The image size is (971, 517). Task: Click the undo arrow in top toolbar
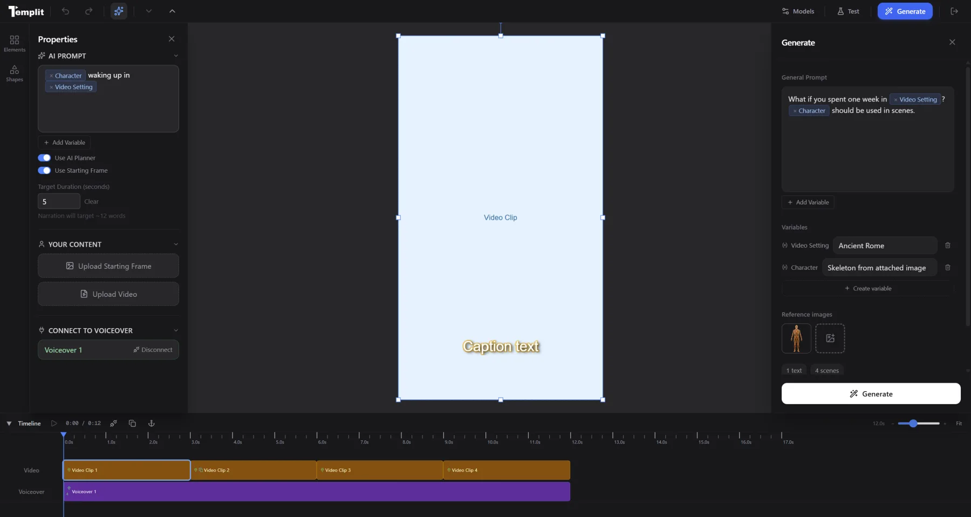(x=65, y=11)
